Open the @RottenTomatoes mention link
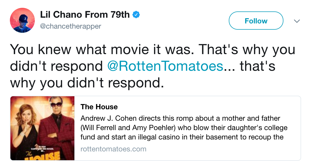 click(x=165, y=66)
